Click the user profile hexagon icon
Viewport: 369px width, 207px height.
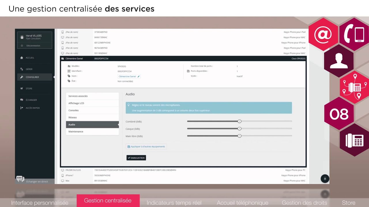tap(339, 61)
